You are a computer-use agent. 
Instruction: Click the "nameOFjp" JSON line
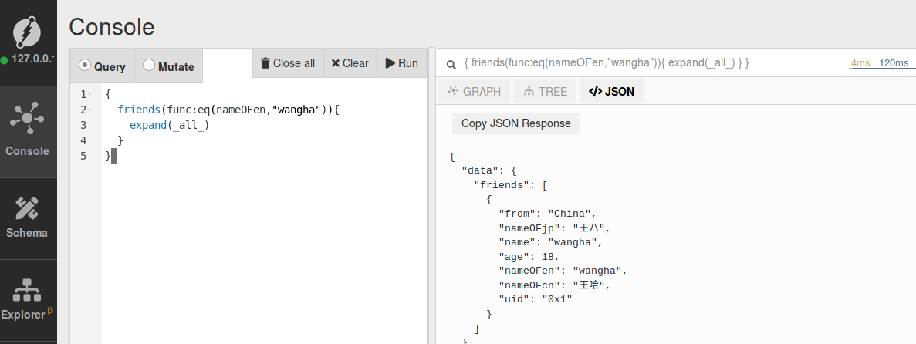coord(554,228)
